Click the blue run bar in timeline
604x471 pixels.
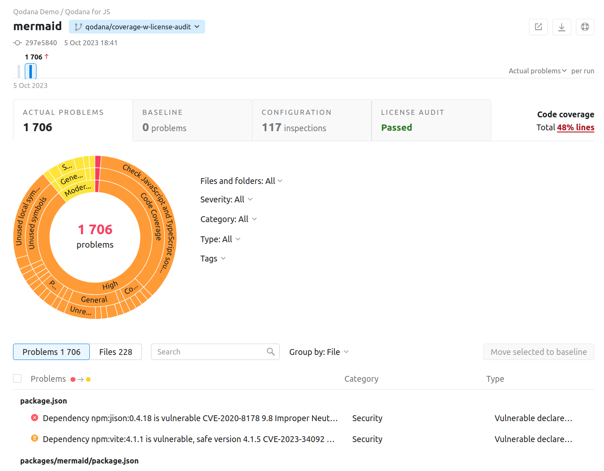click(31, 71)
